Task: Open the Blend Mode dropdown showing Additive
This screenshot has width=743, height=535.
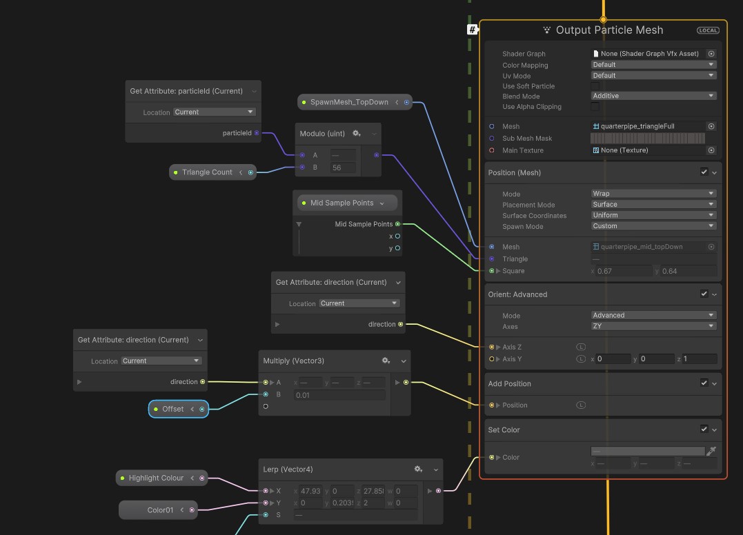Action: click(653, 96)
